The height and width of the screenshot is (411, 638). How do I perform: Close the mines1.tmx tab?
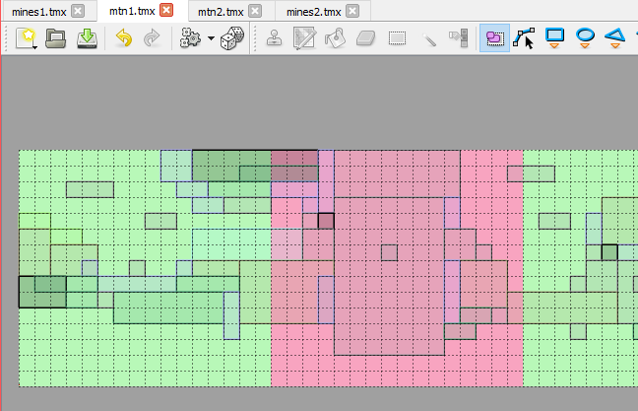click(78, 11)
